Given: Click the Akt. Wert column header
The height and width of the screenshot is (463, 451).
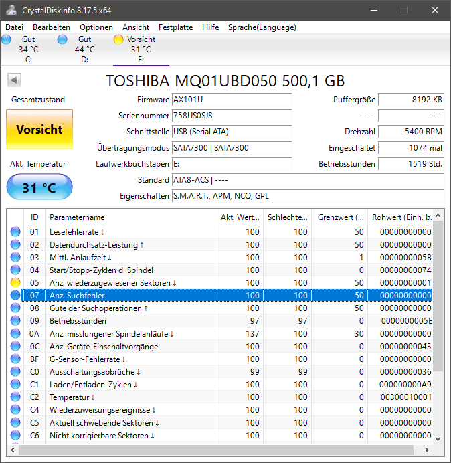Looking at the screenshot, I should 240,217.
